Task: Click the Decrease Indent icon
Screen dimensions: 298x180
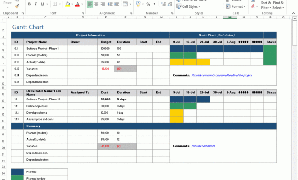Action: pyautogui.click(x=110, y=4)
